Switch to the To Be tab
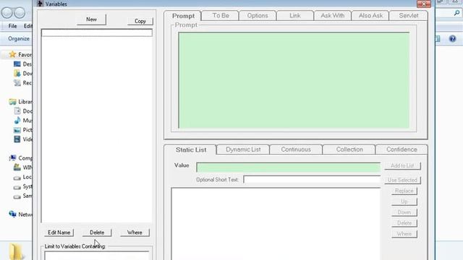Viewport: 463px width, 260px height. coord(221,16)
